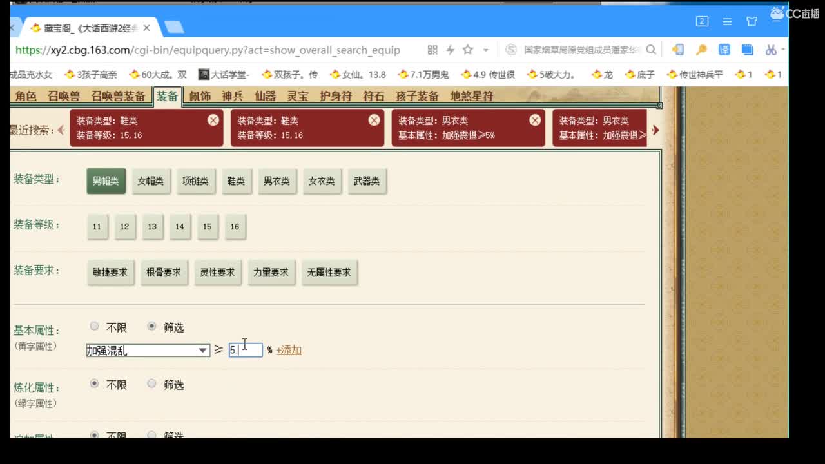Click the percentage value input field
Screen dimensions: 825x464
246,350
